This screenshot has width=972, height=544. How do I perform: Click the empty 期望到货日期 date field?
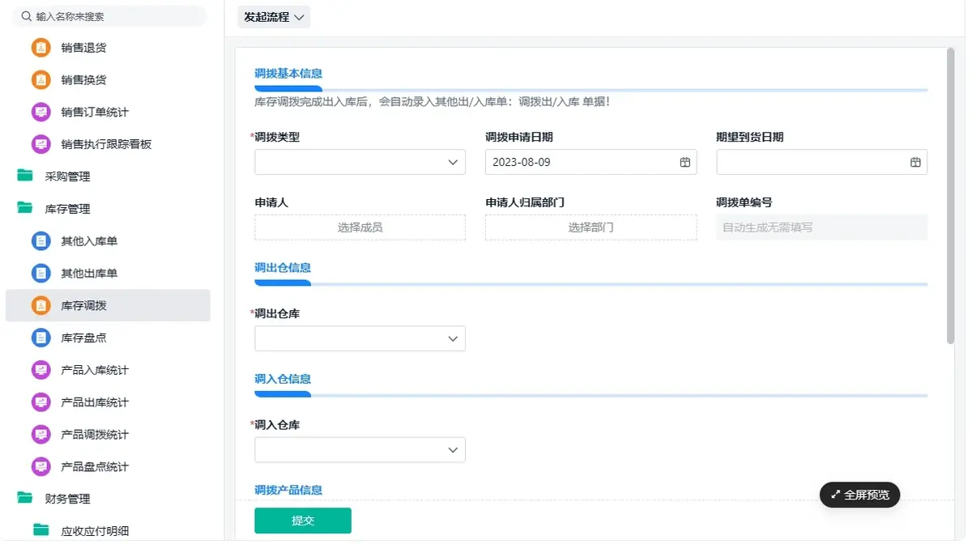point(821,162)
